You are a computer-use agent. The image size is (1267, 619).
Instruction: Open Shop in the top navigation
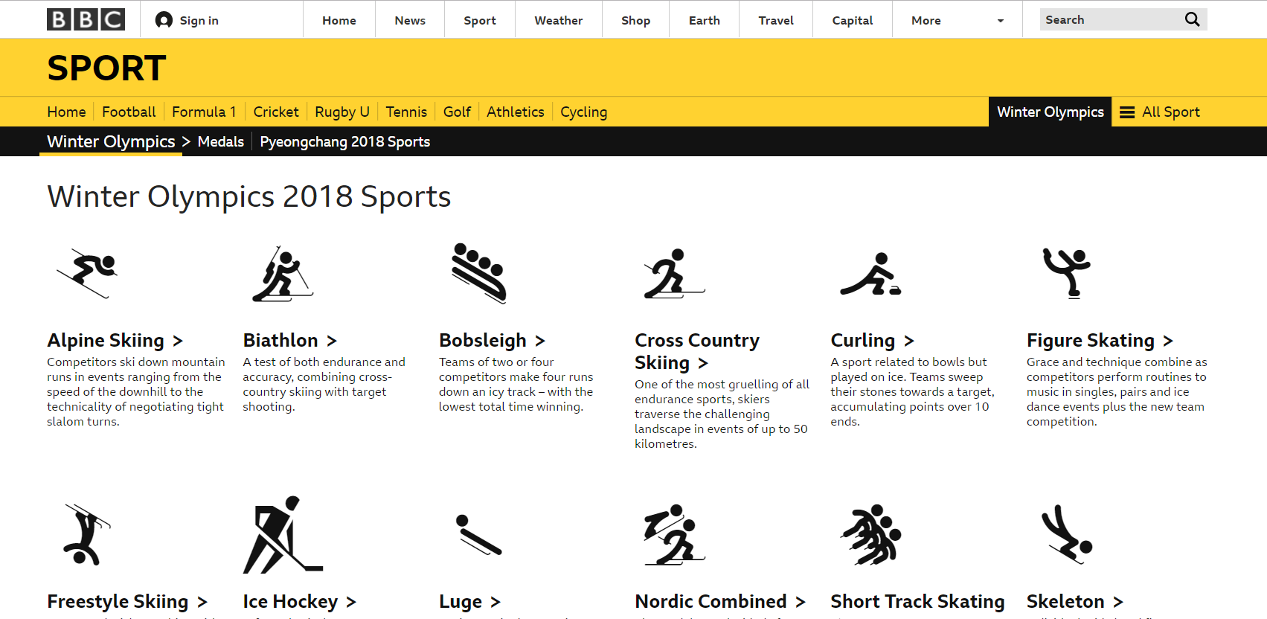click(x=636, y=21)
